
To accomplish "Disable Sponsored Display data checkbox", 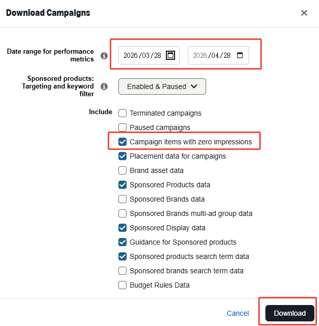I will coord(122,228).
